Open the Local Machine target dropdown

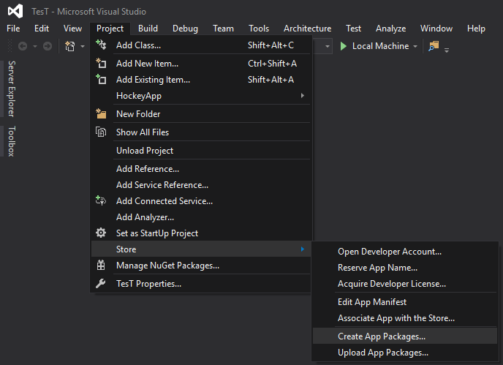coord(415,46)
